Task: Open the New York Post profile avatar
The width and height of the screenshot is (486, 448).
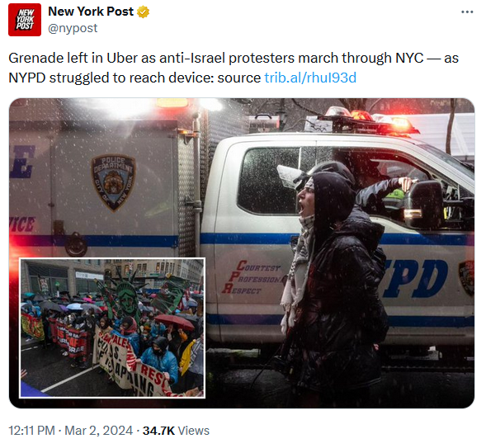Action: coord(25,20)
